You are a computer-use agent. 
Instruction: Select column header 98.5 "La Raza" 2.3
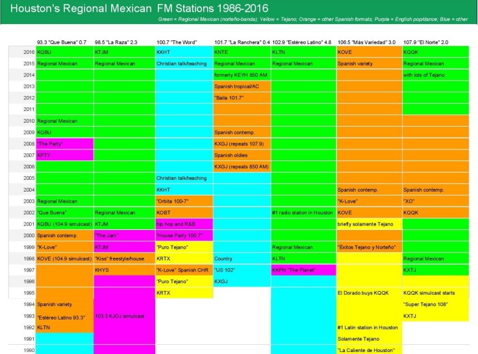[116, 42]
